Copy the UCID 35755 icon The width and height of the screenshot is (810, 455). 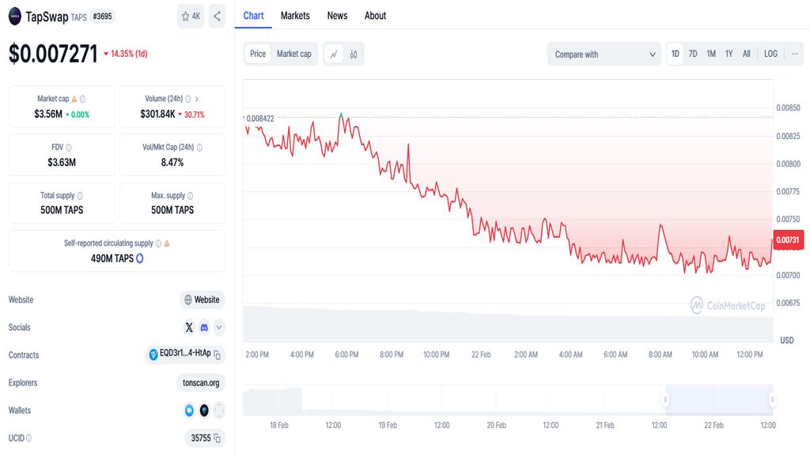[x=217, y=438]
